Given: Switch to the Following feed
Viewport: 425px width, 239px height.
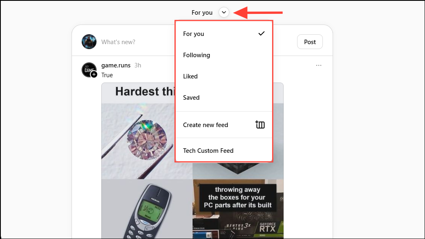Looking at the screenshot, I should [224, 55].
